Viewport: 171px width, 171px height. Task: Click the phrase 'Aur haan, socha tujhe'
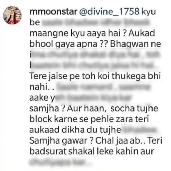pos(113,109)
